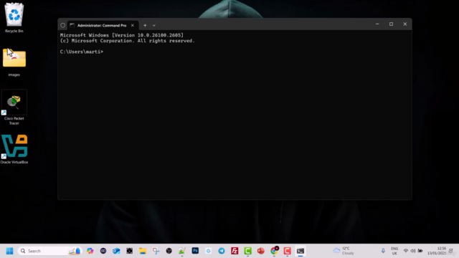Click the Microsoft Windows version text line
The height and width of the screenshot is (258, 459).
point(121,35)
